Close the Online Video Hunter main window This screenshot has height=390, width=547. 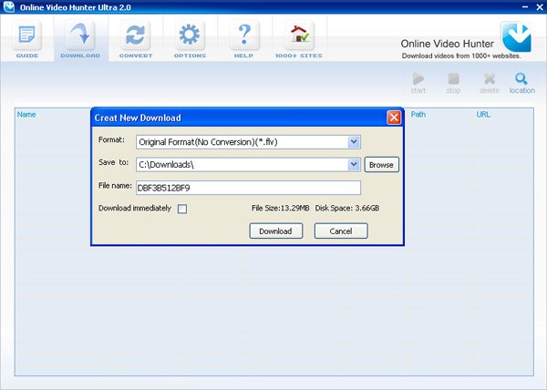pyautogui.click(x=540, y=7)
